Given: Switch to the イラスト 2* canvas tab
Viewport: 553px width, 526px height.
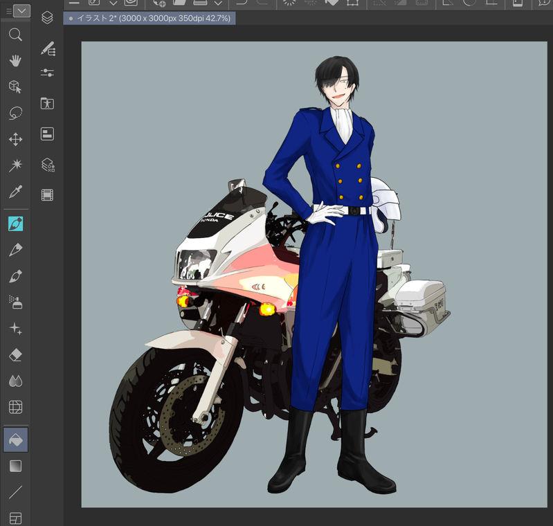Looking at the screenshot, I should tap(149, 19).
